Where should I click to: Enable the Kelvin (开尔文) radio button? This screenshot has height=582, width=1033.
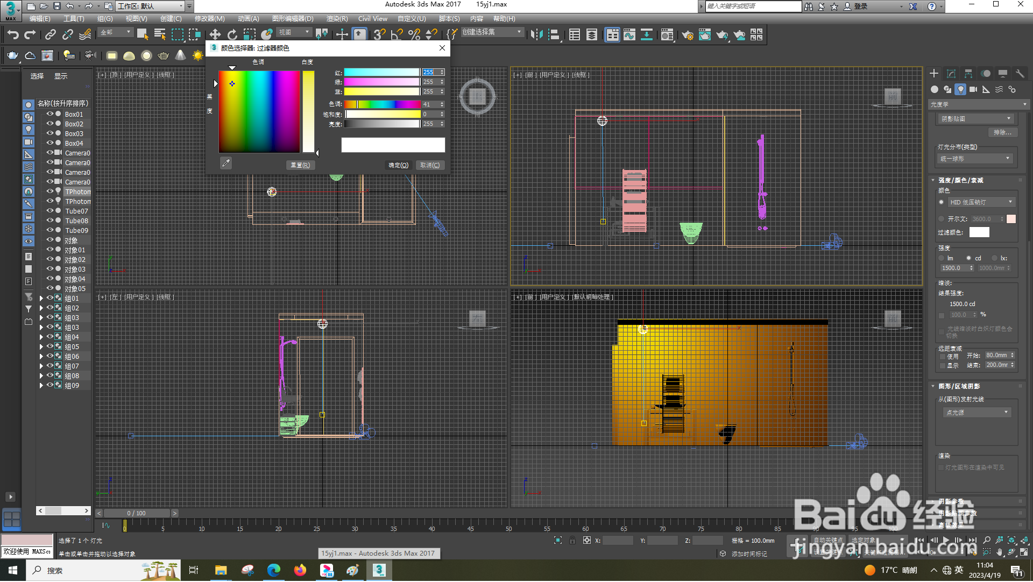(x=942, y=219)
